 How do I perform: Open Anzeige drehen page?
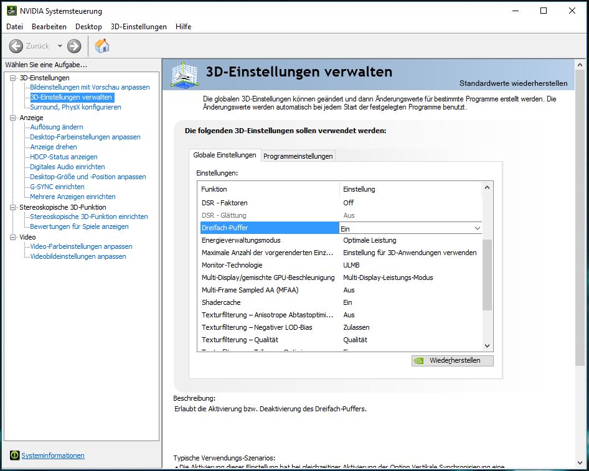54,147
